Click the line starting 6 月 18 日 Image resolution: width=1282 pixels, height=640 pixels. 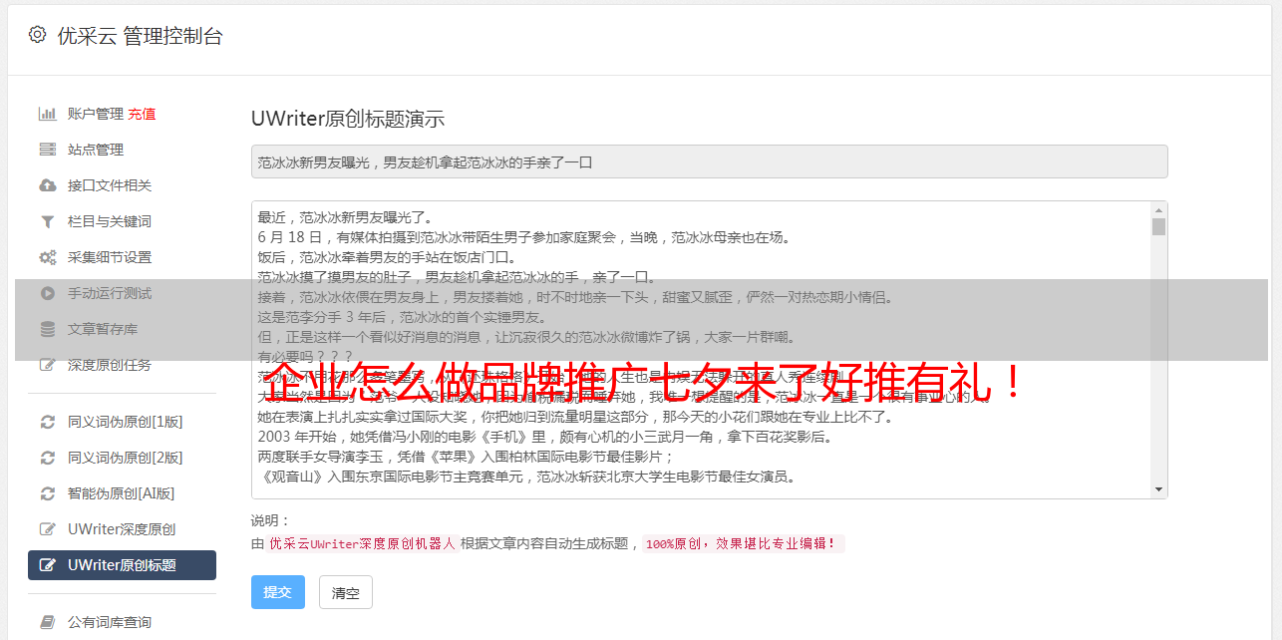pyautogui.click(x=523, y=237)
